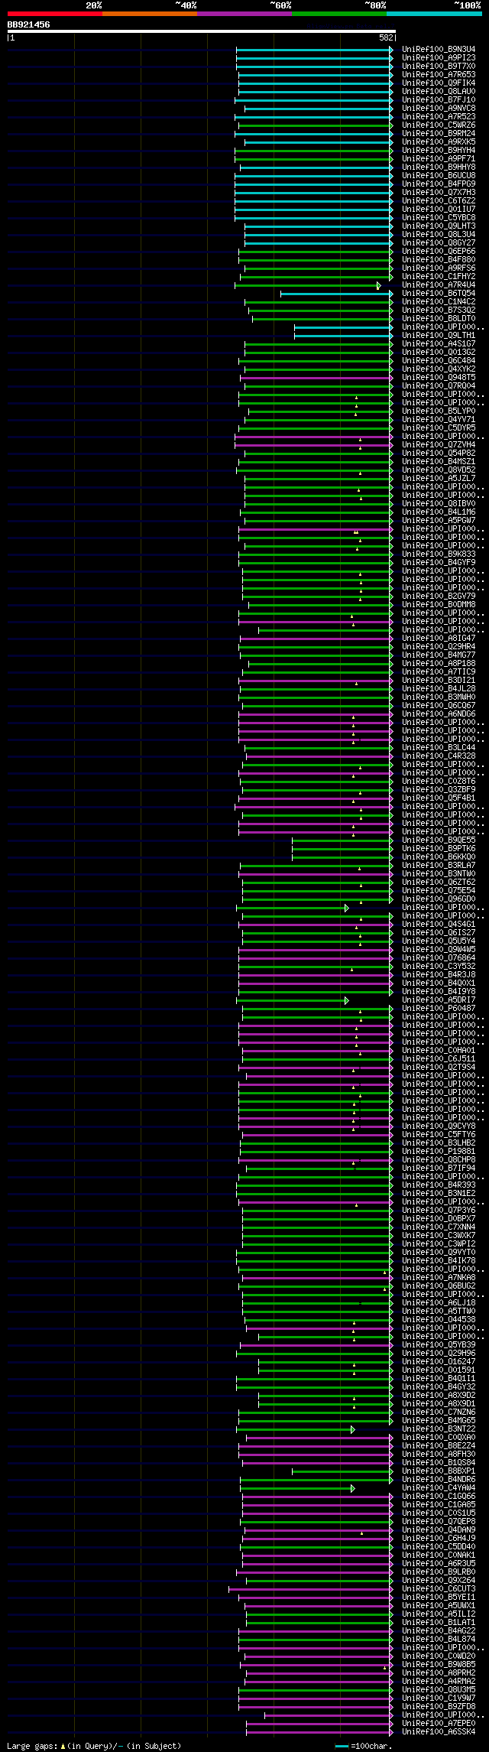Select the UniRef100_A9NVC8 label
The image size is (489, 1752).
(439, 109)
